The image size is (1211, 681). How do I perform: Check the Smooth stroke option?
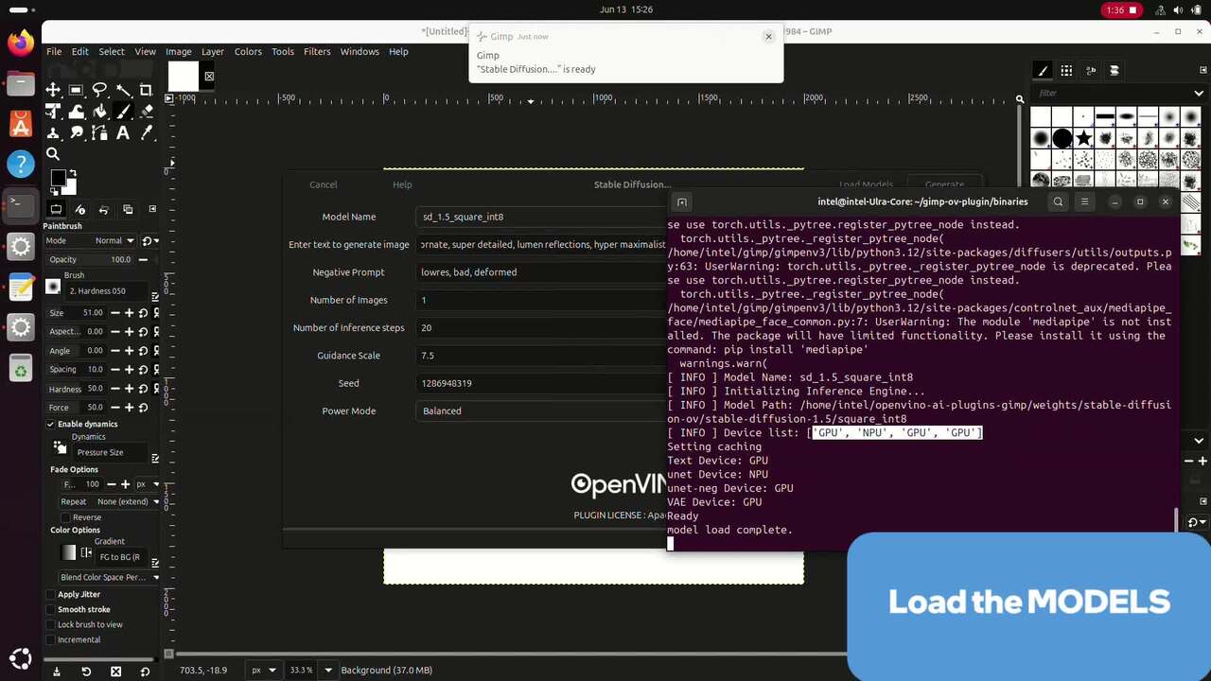51,609
